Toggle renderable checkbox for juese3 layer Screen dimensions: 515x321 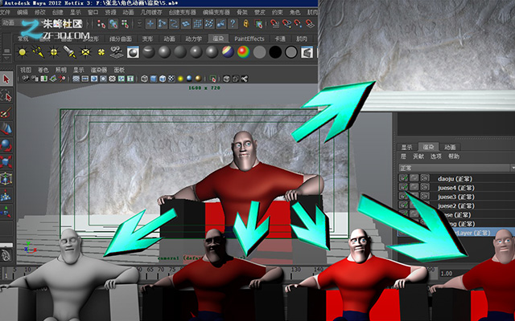point(404,196)
